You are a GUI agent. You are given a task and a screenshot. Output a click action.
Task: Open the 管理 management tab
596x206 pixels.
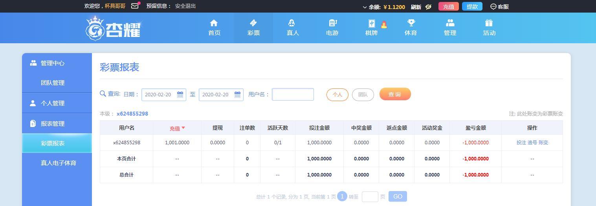(450, 28)
